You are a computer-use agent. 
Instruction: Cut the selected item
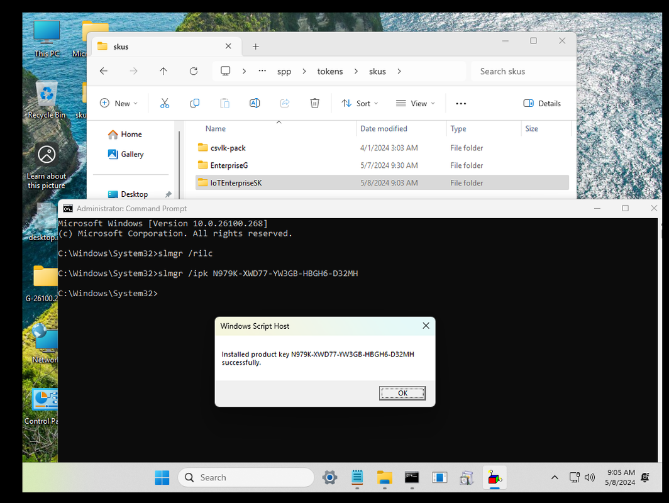[165, 103]
